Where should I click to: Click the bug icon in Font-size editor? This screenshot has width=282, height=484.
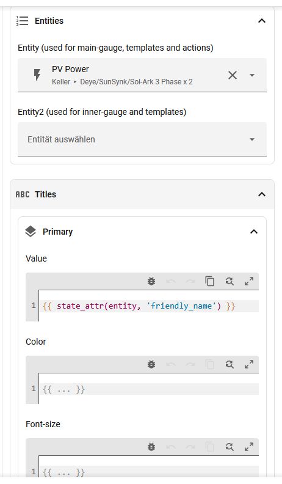[x=151, y=447]
